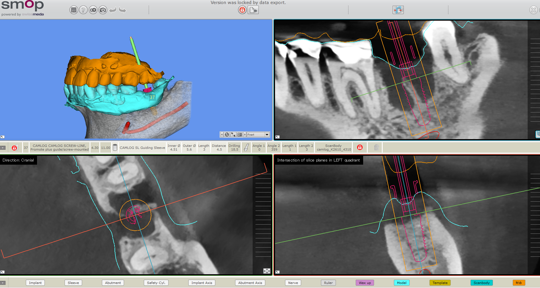540x288 pixels.
Task: Click the redo arrow
Action: 123,10
